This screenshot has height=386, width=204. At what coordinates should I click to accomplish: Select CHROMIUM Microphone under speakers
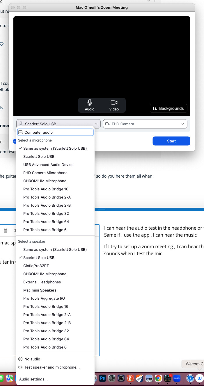coord(55,274)
